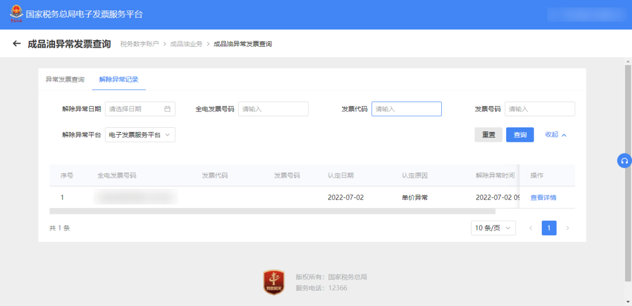Viewport: 632px width, 306px height.
Task: Click the 解除异常时间 column header
Action: 495,176
